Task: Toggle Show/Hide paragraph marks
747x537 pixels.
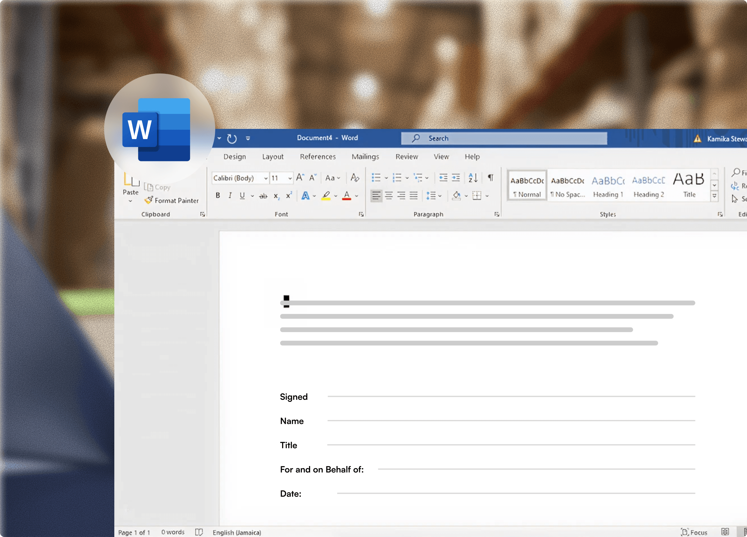Action: click(491, 178)
